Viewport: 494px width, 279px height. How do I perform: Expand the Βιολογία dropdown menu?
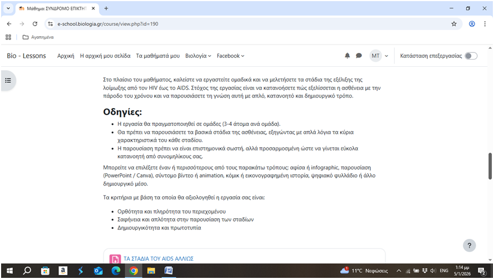[198, 56]
